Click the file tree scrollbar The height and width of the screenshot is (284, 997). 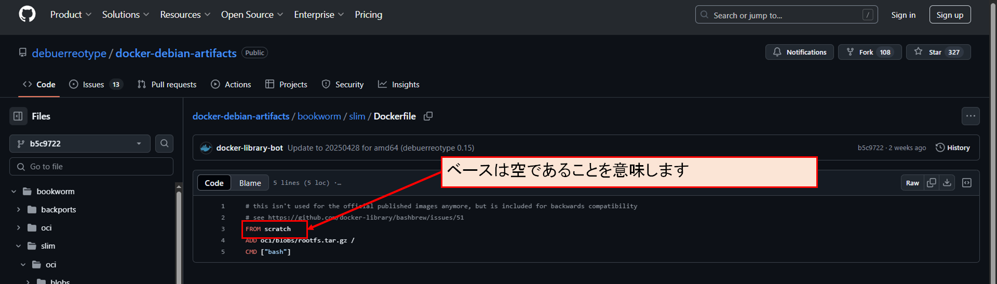pos(179,234)
